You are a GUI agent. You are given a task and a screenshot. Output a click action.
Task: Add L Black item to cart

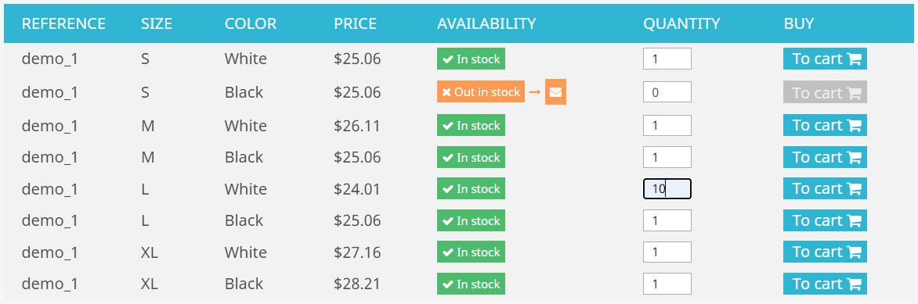825,220
